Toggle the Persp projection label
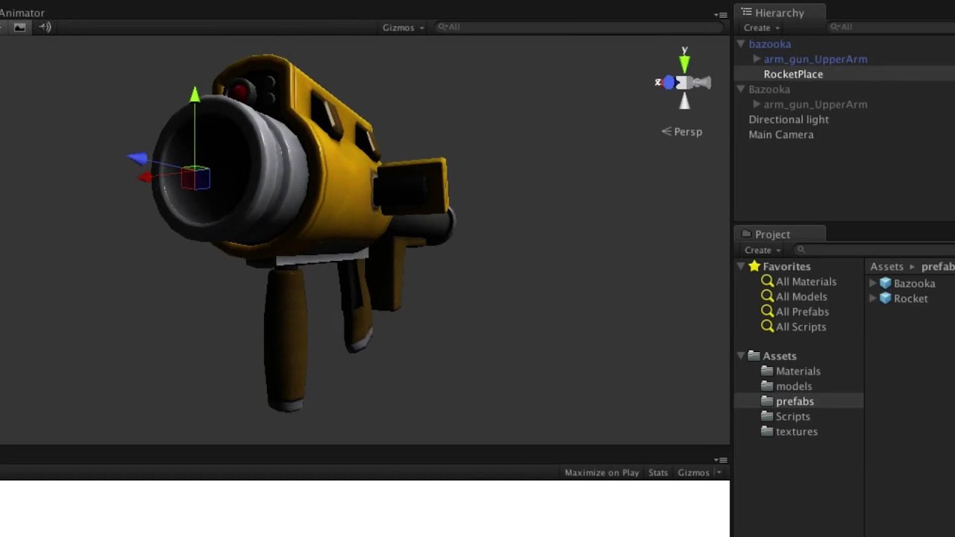955x537 pixels. tap(682, 131)
